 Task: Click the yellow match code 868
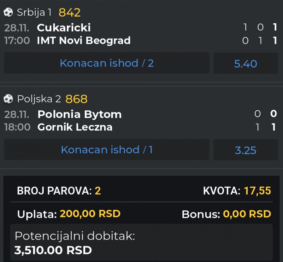pyautogui.click(x=76, y=99)
